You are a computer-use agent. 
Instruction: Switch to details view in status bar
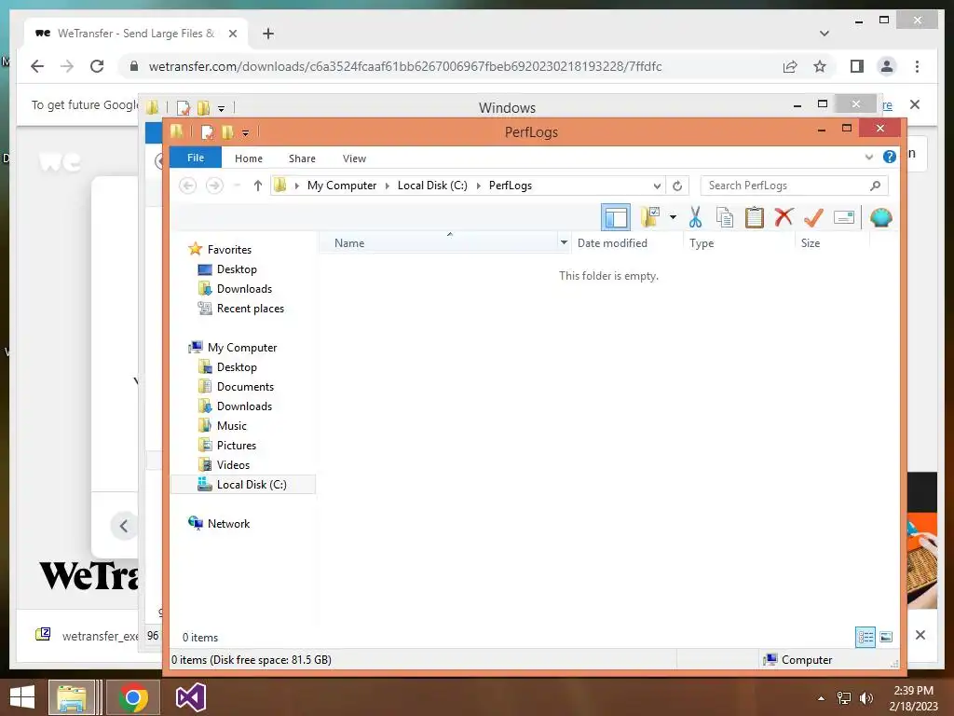[x=865, y=637]
